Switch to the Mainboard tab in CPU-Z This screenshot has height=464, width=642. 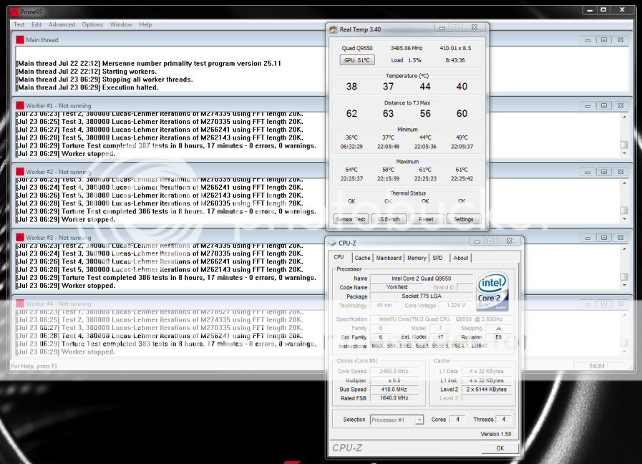(x=389, y=257)
